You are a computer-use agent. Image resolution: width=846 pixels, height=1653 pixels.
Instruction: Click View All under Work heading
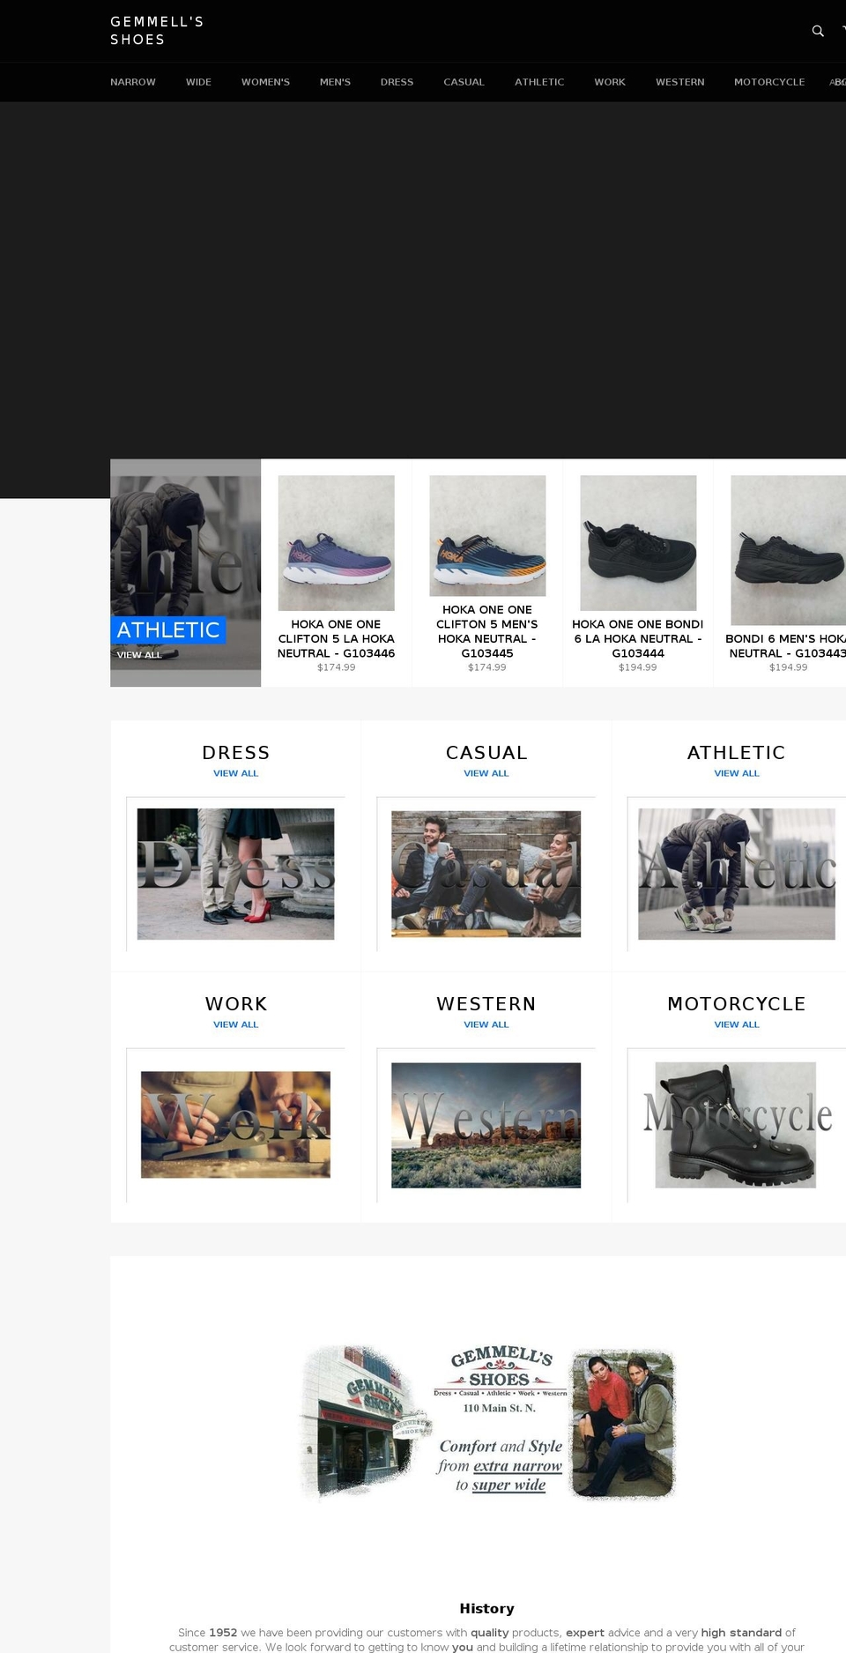pos(236,1024)
